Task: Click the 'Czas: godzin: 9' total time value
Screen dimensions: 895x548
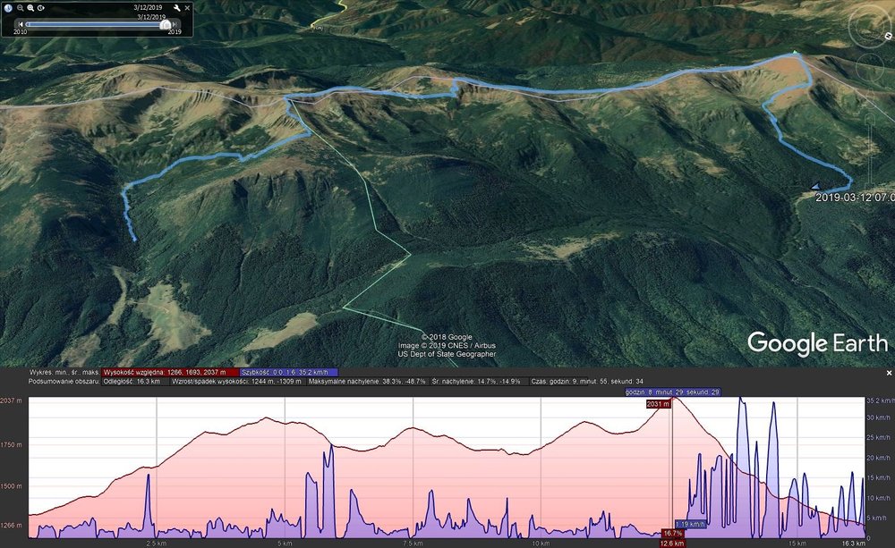Action: pos(587,381)
